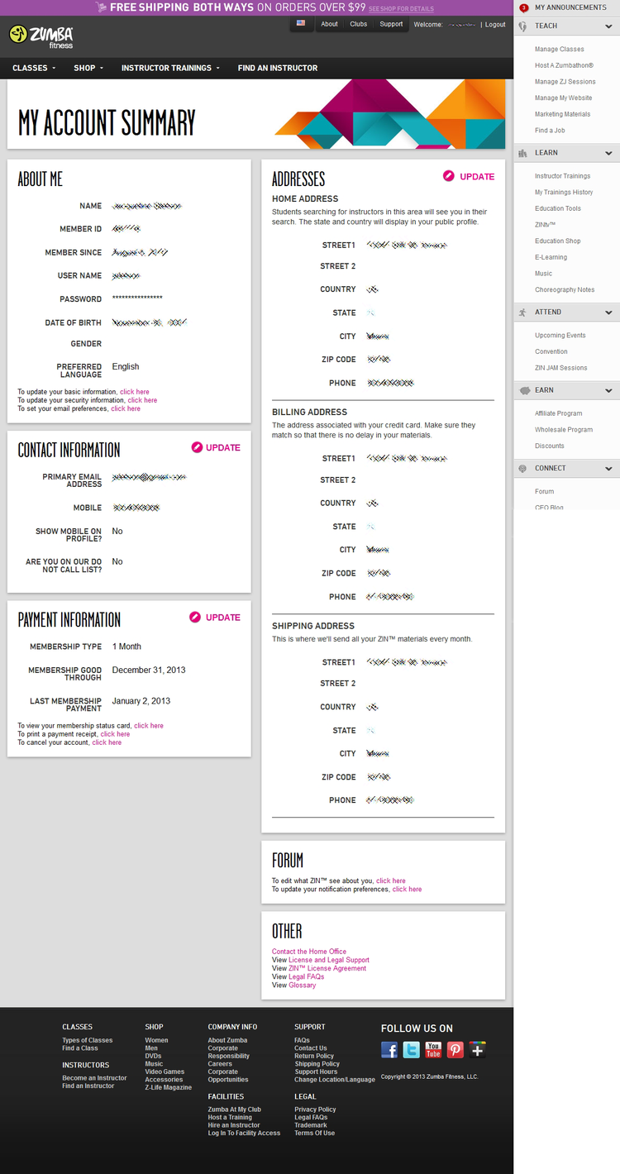This screenshot has width=620, height=1174.
Task: View License and Legal Support
Action: [329, 960]
